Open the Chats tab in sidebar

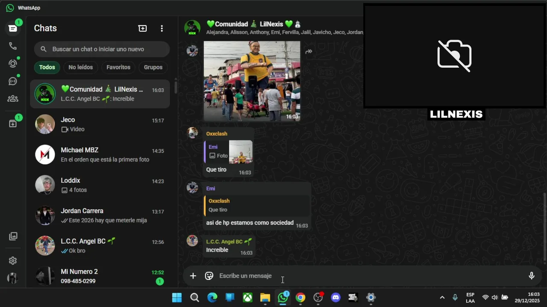pyautogui.click(x=13, y=28)
